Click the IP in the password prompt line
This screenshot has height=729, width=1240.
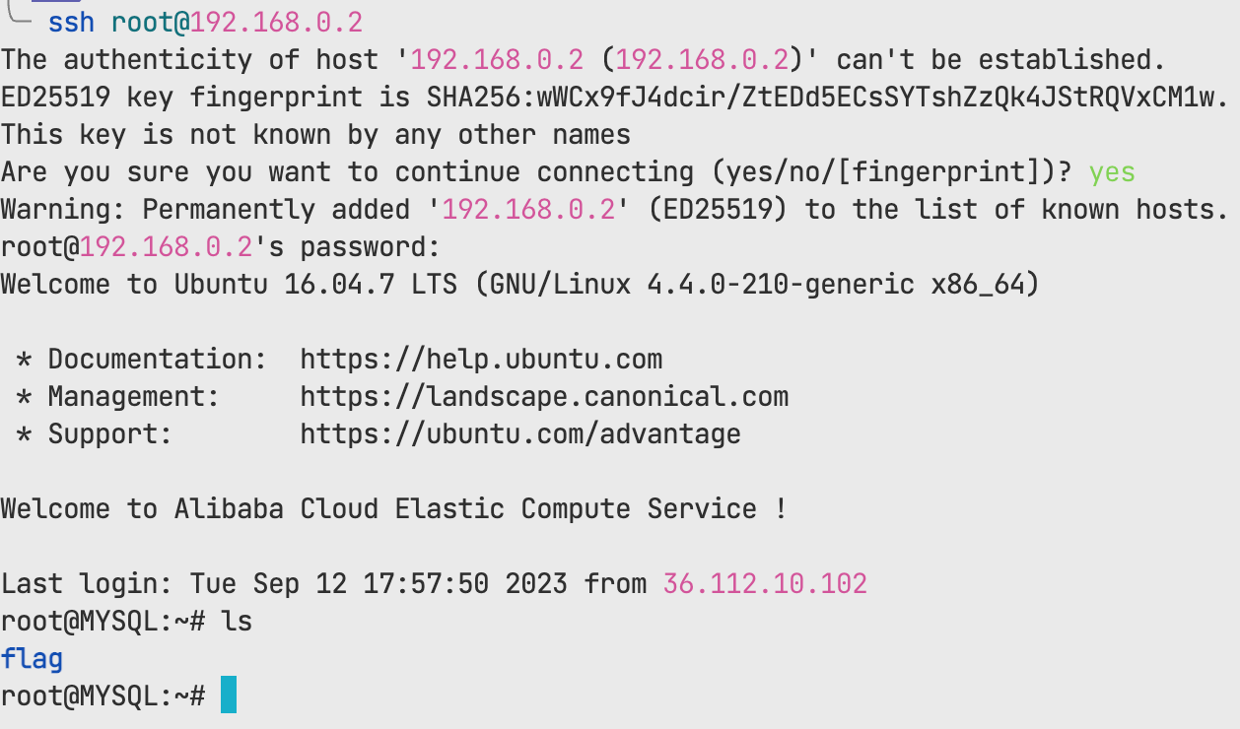click(166, 247)
